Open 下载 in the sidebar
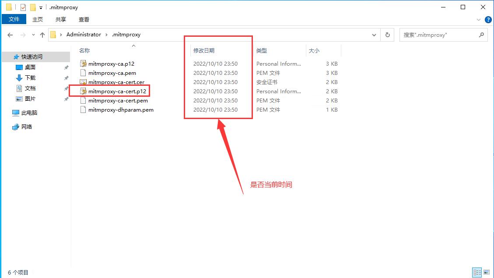The width and height of the screenshot is (494, 278). 30,77
